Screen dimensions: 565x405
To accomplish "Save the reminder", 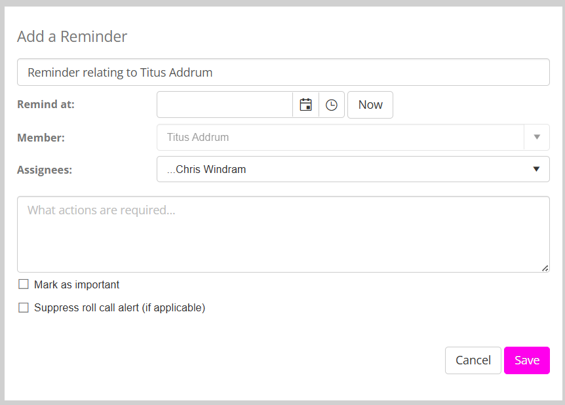I will click(526, 360).
